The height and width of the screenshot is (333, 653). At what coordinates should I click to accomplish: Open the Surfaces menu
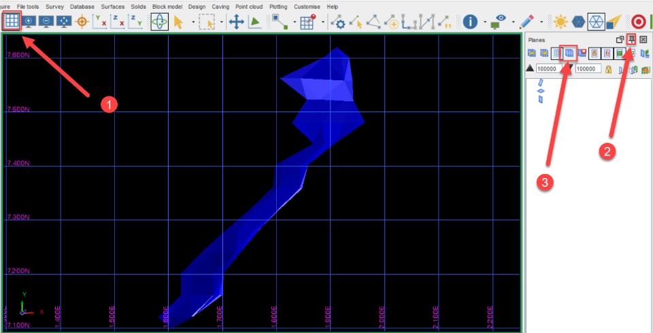click(112, 7)
